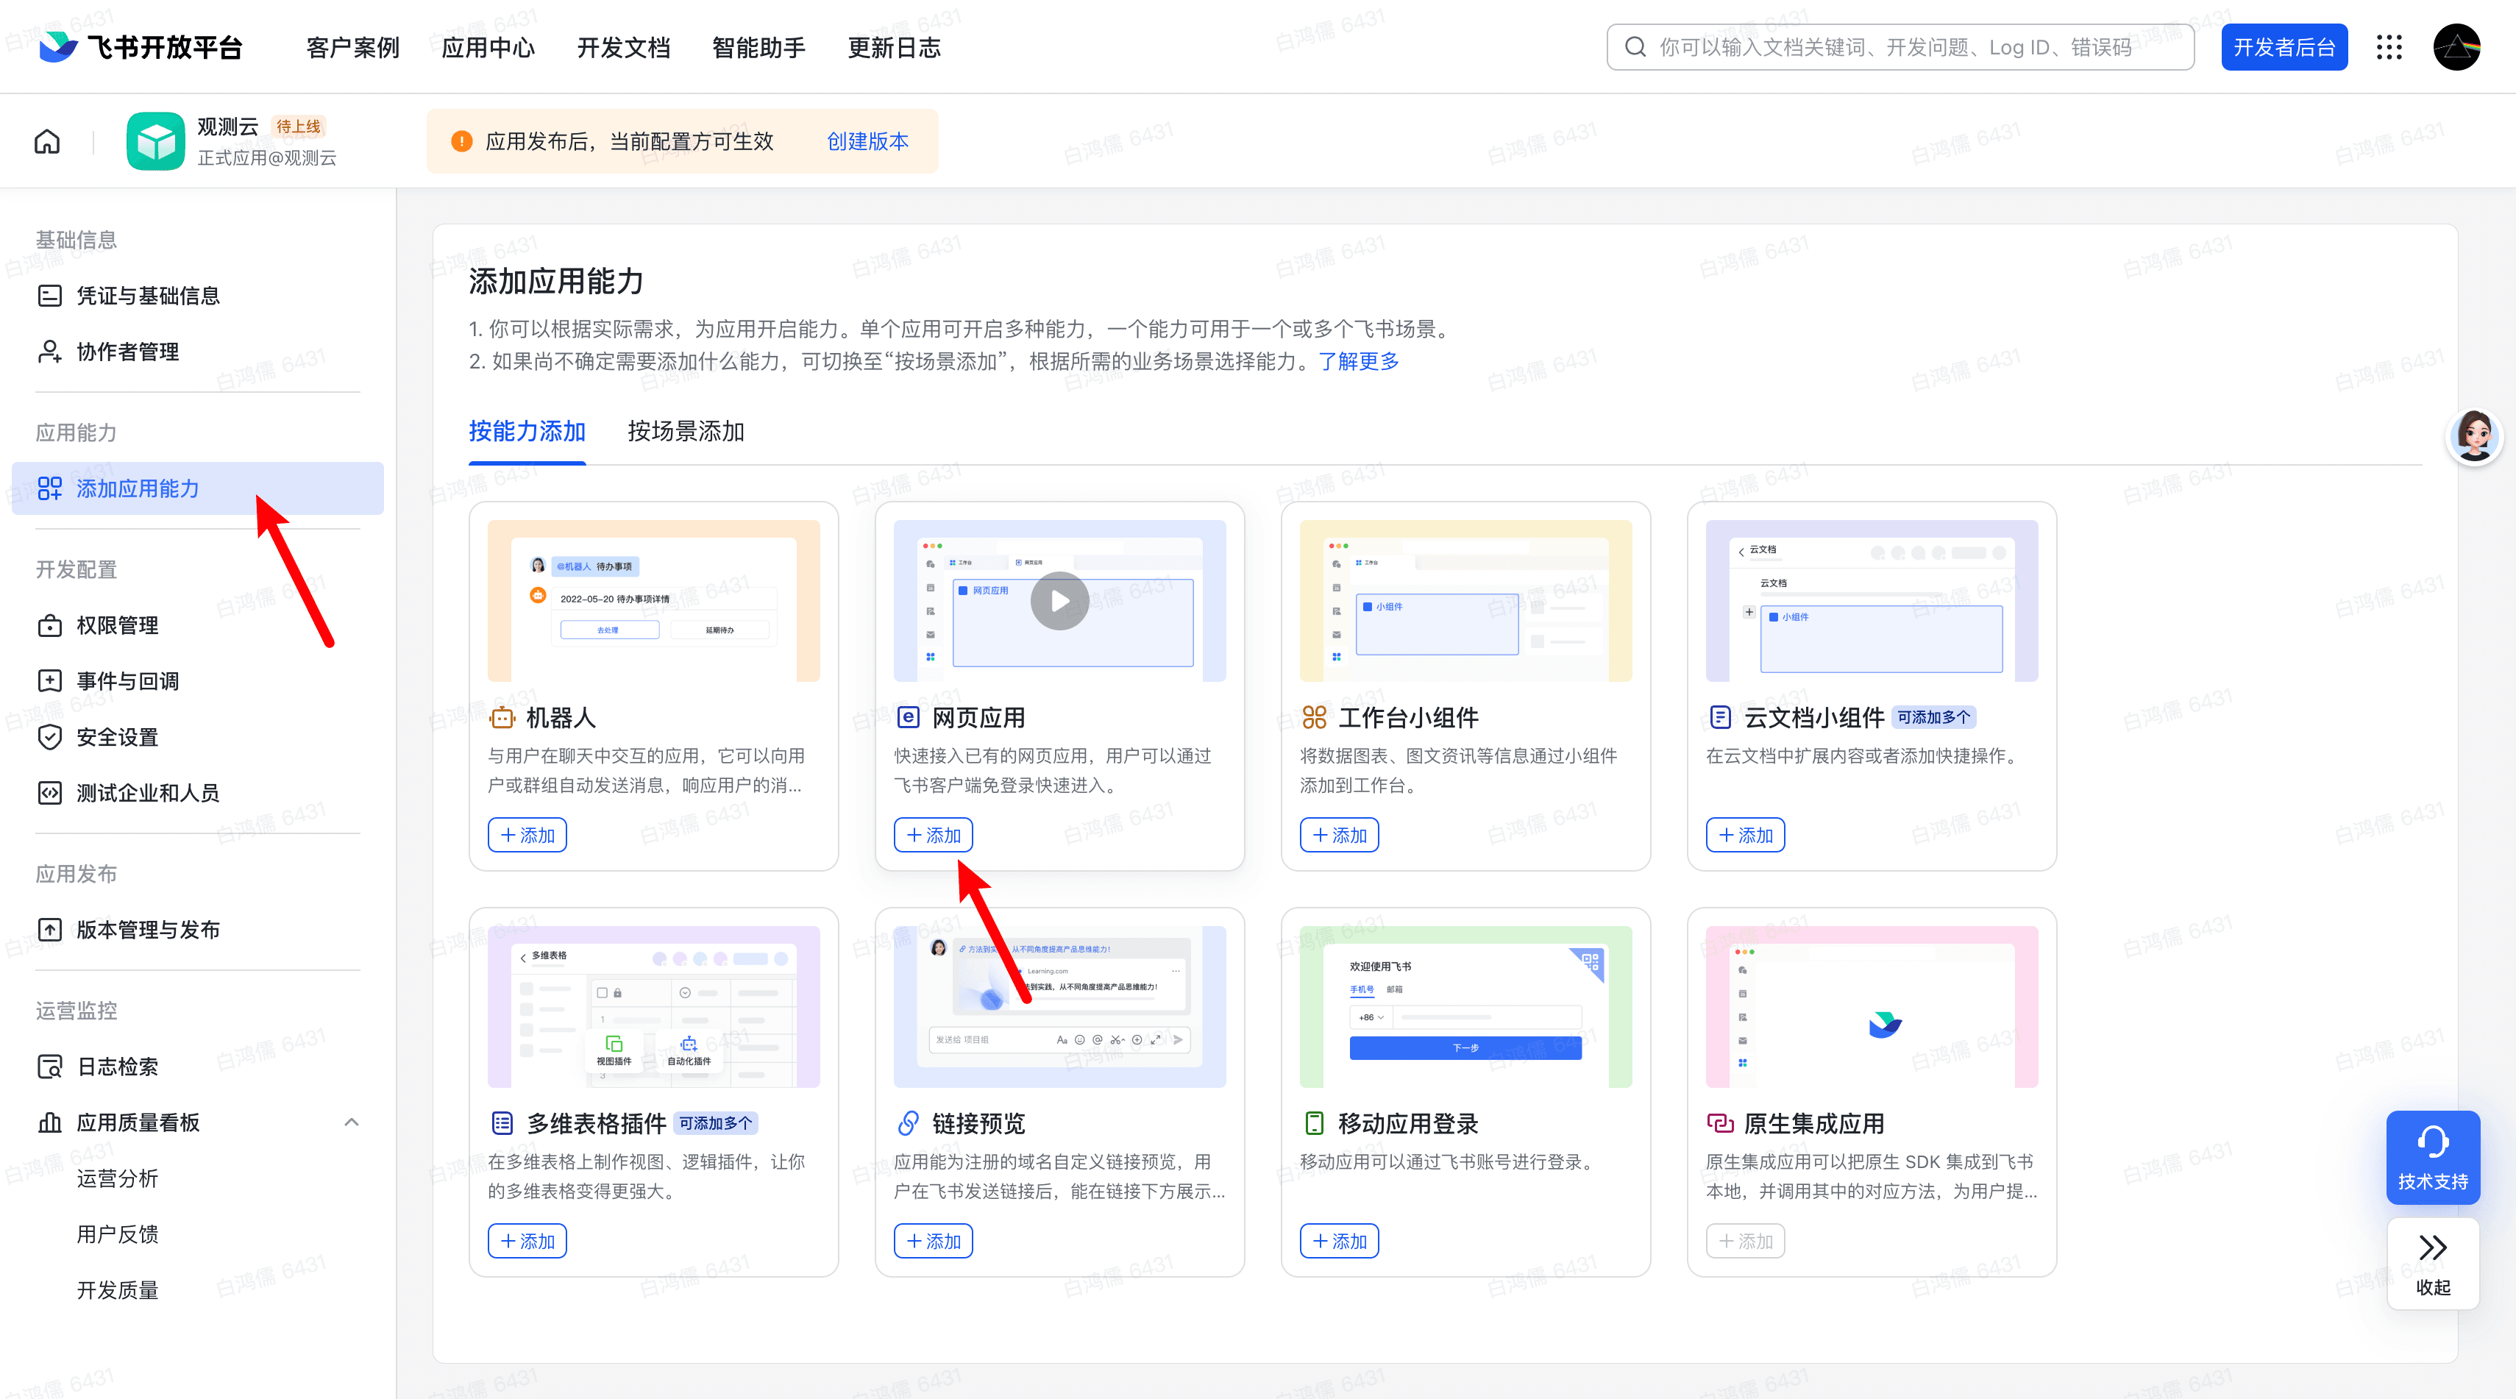Add the 云文档小组件 capability

tap(1746, 835)
